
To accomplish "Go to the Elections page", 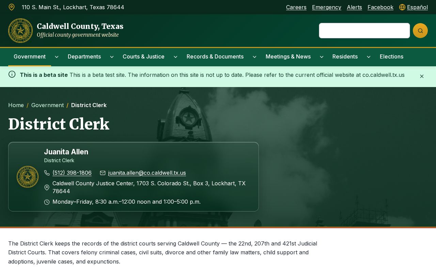I will click(391, 57).
